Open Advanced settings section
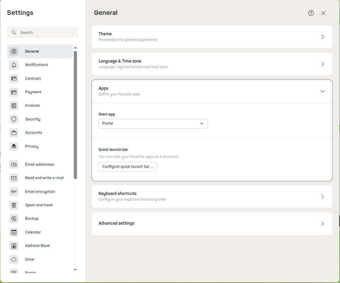340x283 pixels. tap(212, 224)
